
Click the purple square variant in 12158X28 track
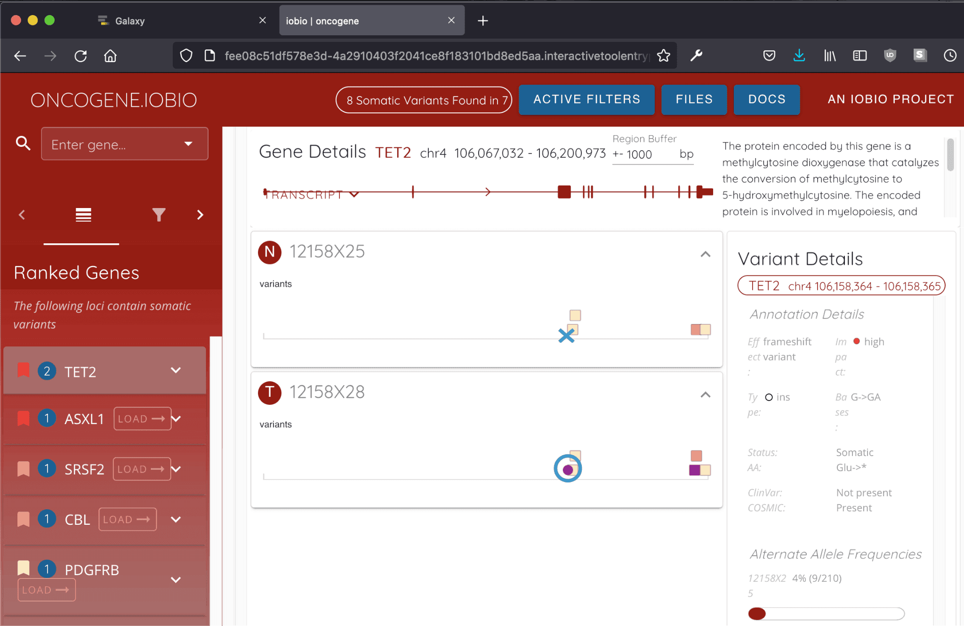click(694, 470)
